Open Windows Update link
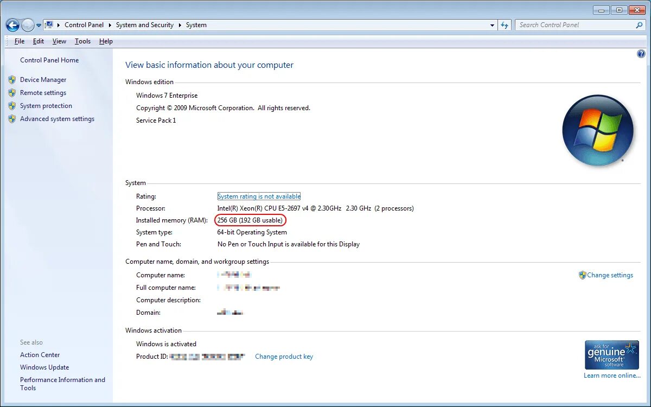Screen dimensions: 651x407 [44, 367]
